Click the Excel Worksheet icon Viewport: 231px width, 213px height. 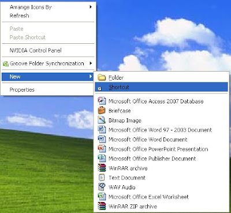[x=102, y=196]
